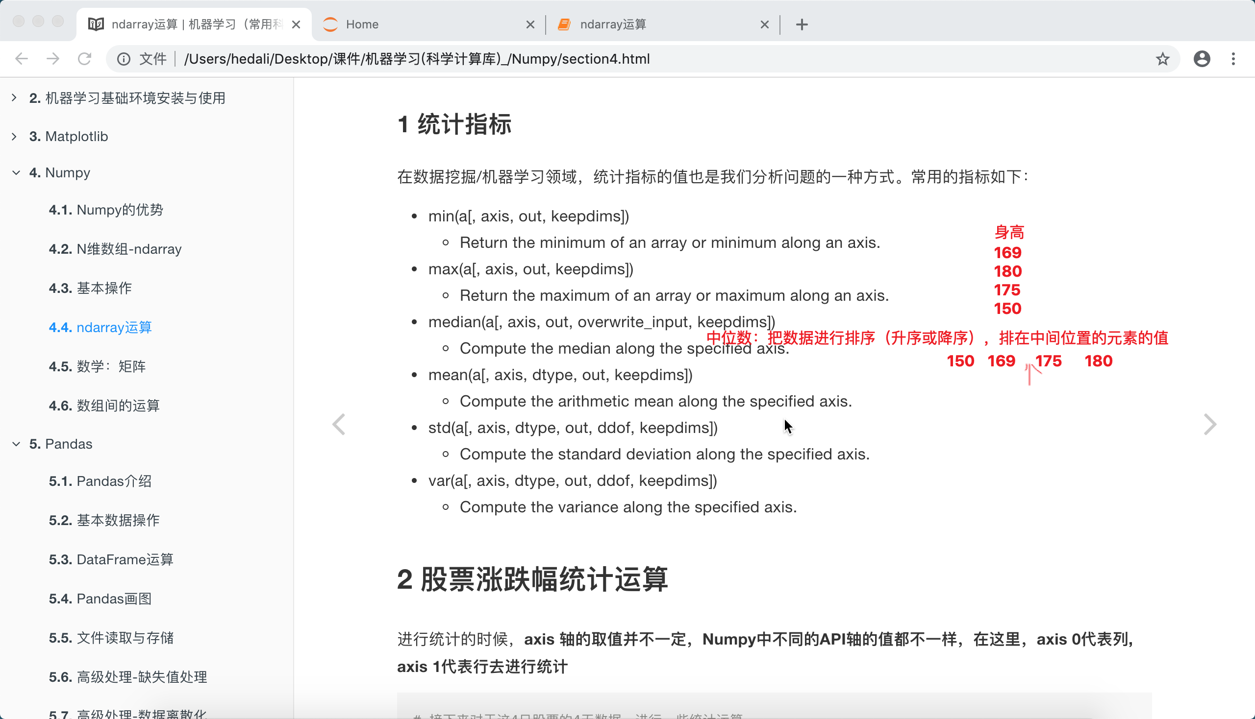Open 4. Numpy chapter
This screenshot has width=1255, height=719.
click(x=59, y=173)
